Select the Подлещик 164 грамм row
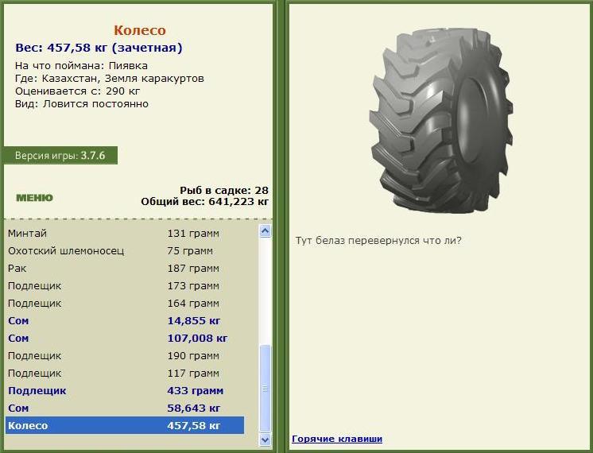 pyautogui.click(x=125, y=304)
